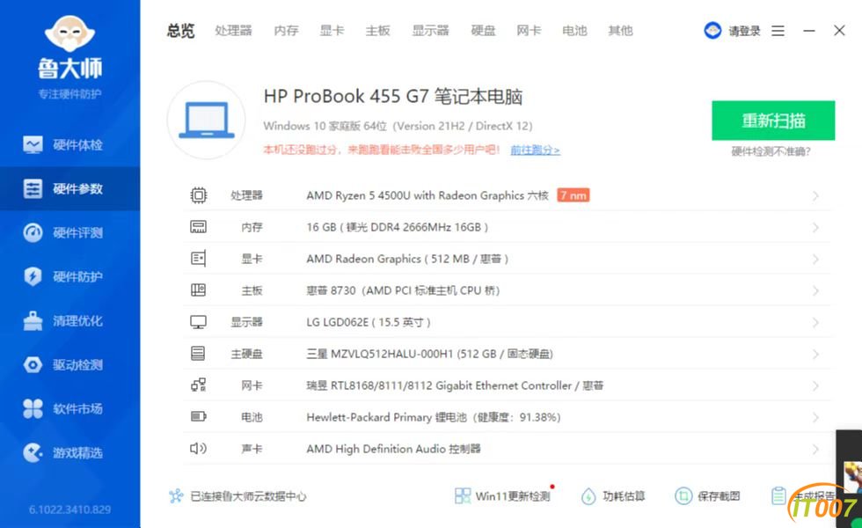Expand the 内存 row chevron
Screen dimensions: 862x528
click(815, 227)
